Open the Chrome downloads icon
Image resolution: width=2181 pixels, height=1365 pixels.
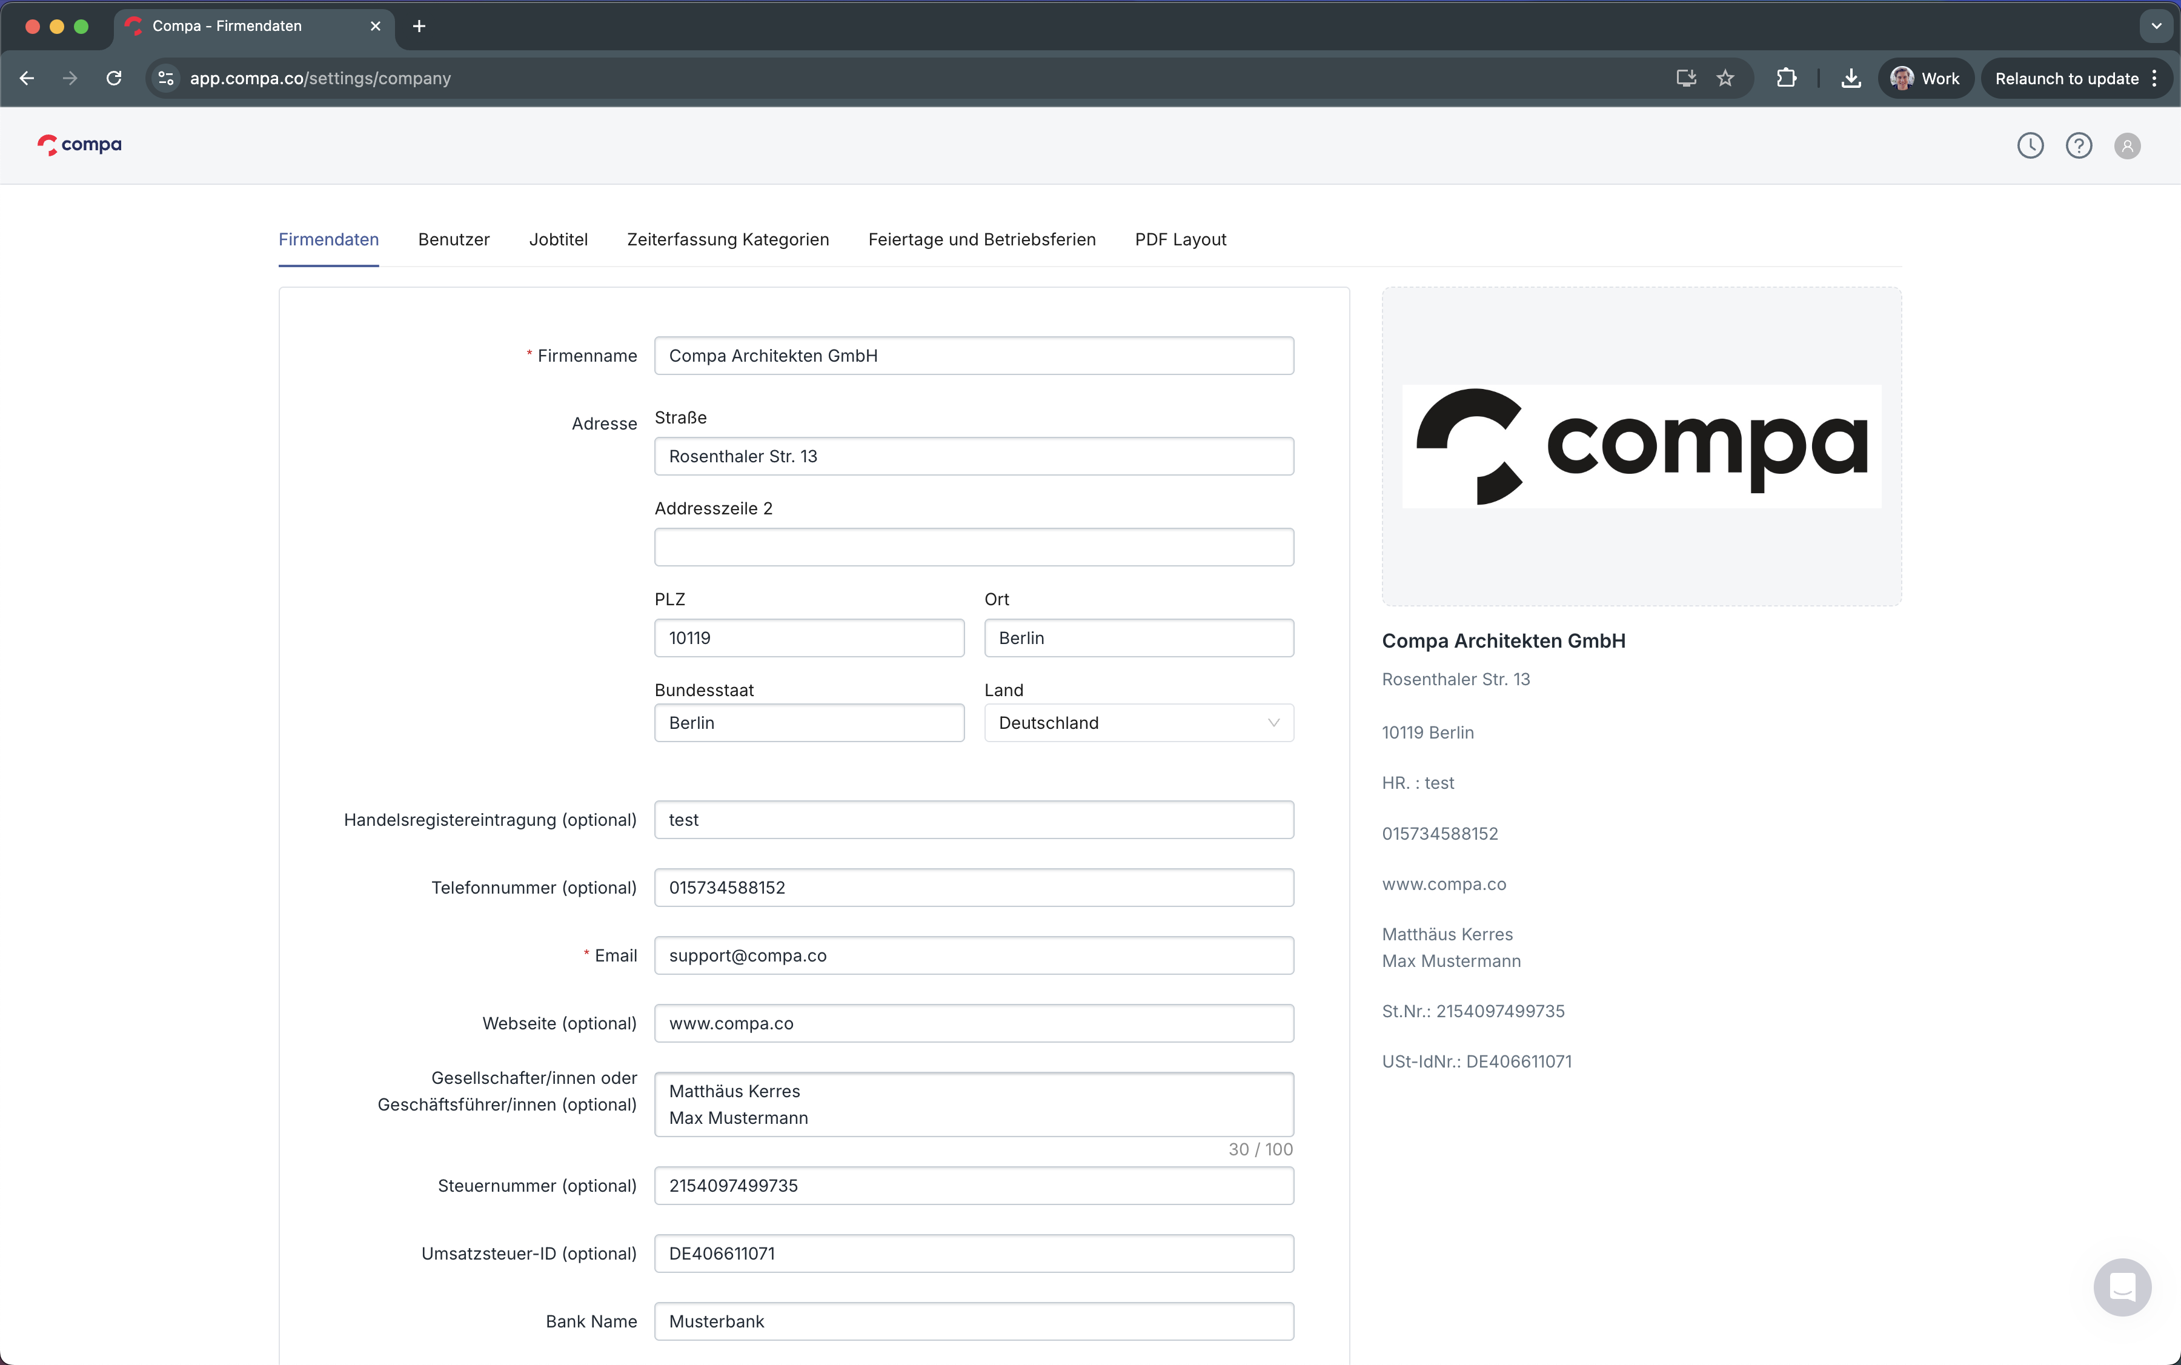tap(1851, 79)
